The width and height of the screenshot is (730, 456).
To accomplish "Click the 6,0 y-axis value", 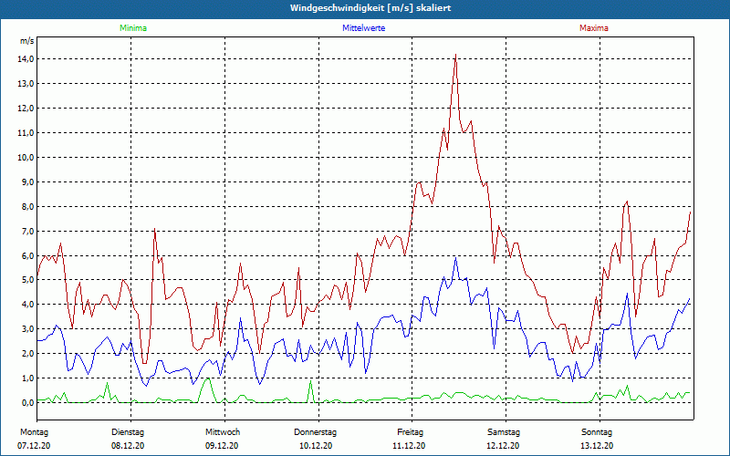I will coord(27,256).
